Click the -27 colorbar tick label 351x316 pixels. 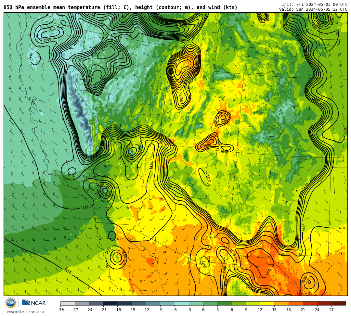pos(75,310)
